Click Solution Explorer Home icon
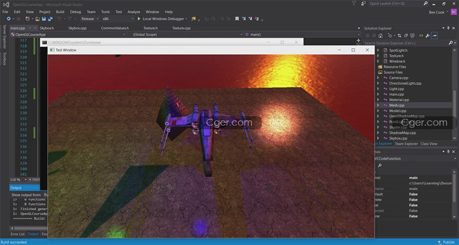Image resolution: width=459 pixels, height=245 pixels. tap(380, 36)
